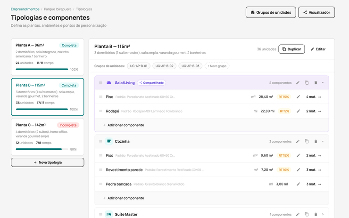Delete the Sala/Living room trash icon
The image size is (349, 218).
coord(316,83)
